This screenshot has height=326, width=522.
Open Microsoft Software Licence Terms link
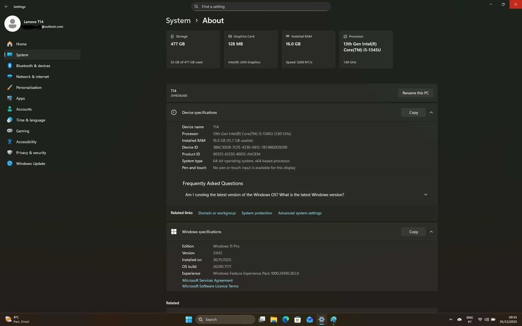[x=210, y=286]
